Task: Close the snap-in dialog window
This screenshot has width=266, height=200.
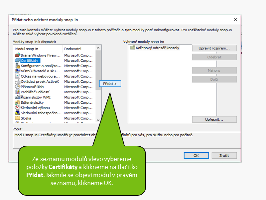Action: [235, 20]
